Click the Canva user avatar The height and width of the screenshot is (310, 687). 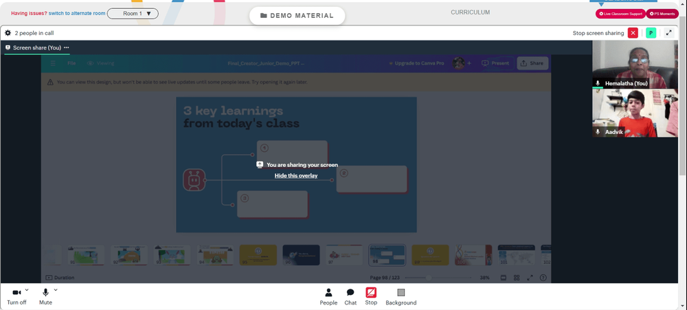(458, 63)
